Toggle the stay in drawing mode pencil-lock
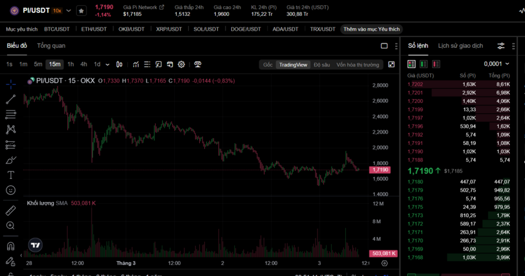 tap(11, 261)
